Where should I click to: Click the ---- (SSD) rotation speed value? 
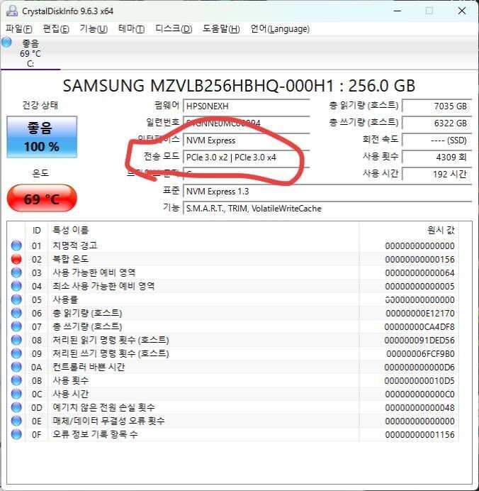click(436, 140)
